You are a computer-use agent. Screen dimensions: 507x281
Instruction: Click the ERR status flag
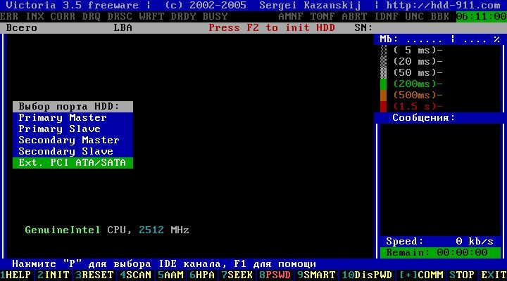9,16
